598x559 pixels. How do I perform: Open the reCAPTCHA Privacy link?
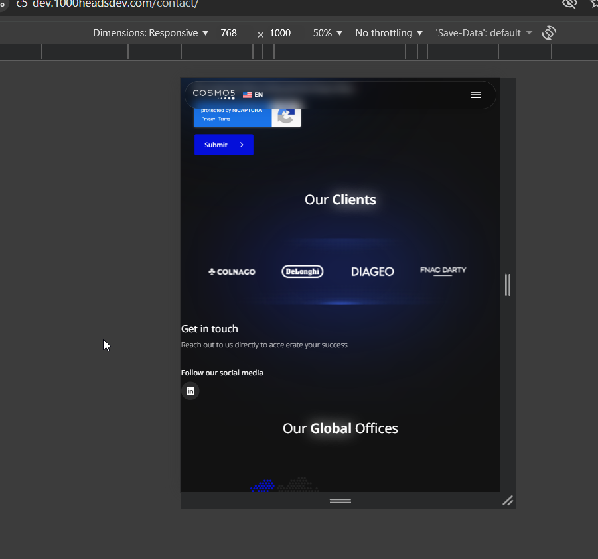pyautogui.click(x=208, y=119)
